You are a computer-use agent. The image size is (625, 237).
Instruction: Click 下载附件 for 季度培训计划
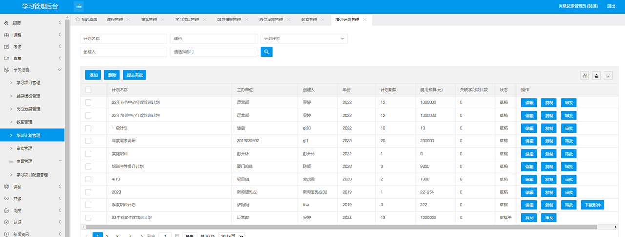click(x=592, y=205)
